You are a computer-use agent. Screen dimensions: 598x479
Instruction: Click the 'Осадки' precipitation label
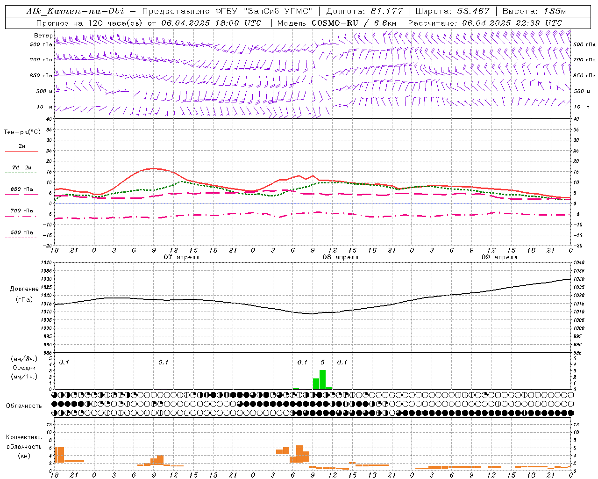24,368
